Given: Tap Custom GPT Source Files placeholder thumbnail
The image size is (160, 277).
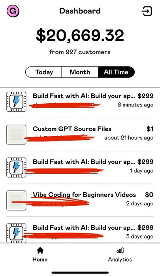Looking at the screenshot, I should (x=17, y=135).
